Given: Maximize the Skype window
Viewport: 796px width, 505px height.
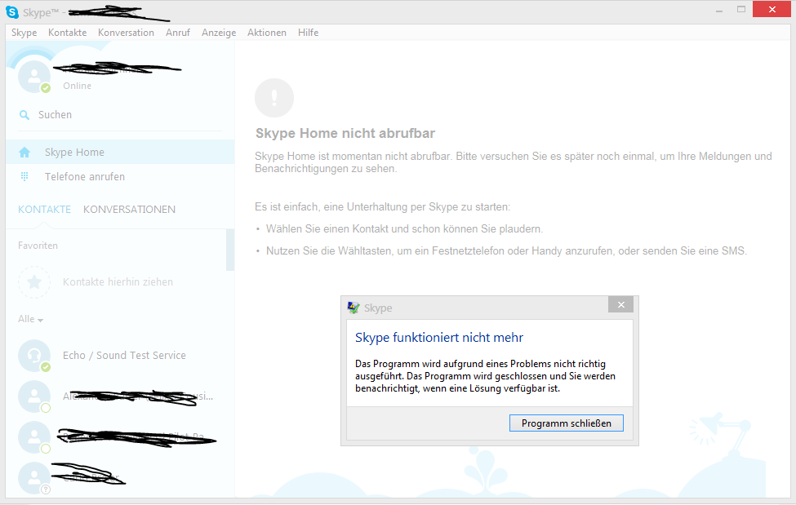Looking at the screenshot, I should point(741,10).
